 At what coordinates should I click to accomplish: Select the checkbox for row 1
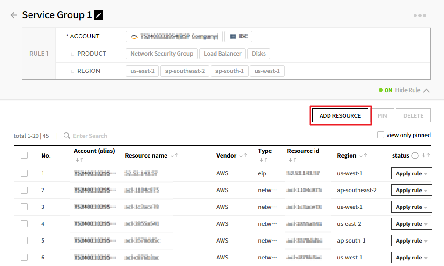[24, 173]
